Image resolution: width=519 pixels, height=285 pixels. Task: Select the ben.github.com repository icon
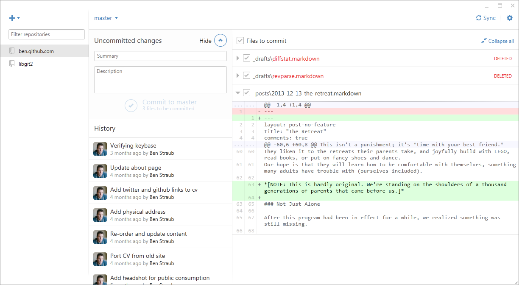(x=12, y=51)
